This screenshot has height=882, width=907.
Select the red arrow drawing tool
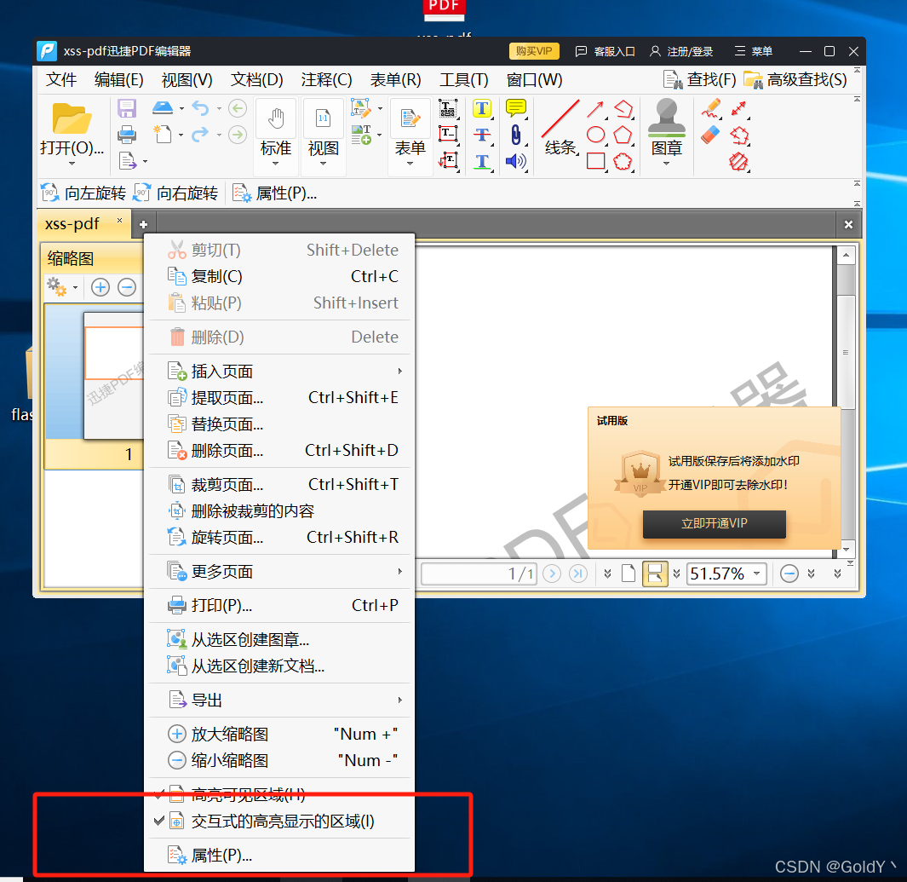tap(595, 109)
